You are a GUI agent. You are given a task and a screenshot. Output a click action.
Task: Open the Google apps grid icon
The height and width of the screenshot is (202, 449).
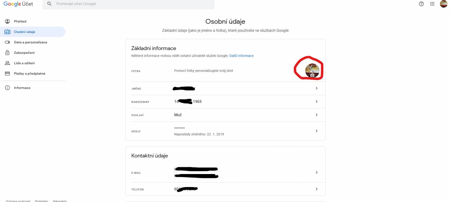[432, 4]
